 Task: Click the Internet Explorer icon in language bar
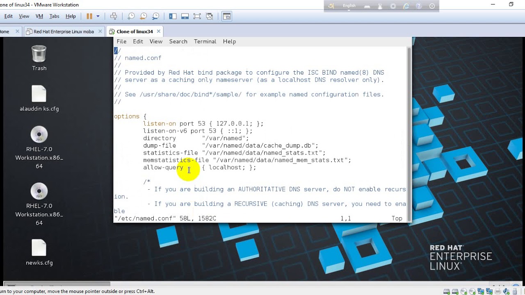(406, 6)
